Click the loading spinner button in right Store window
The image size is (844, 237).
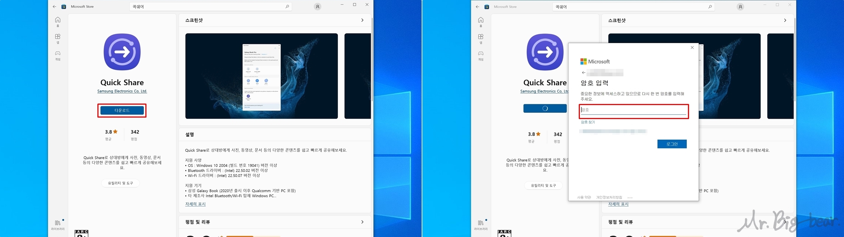545,108
